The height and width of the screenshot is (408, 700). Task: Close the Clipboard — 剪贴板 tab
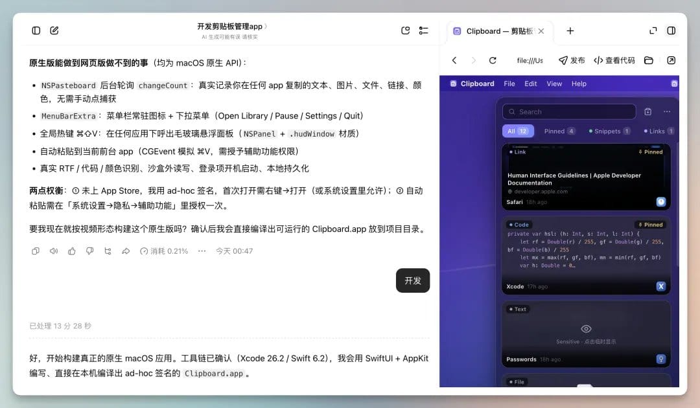[541, 31]
